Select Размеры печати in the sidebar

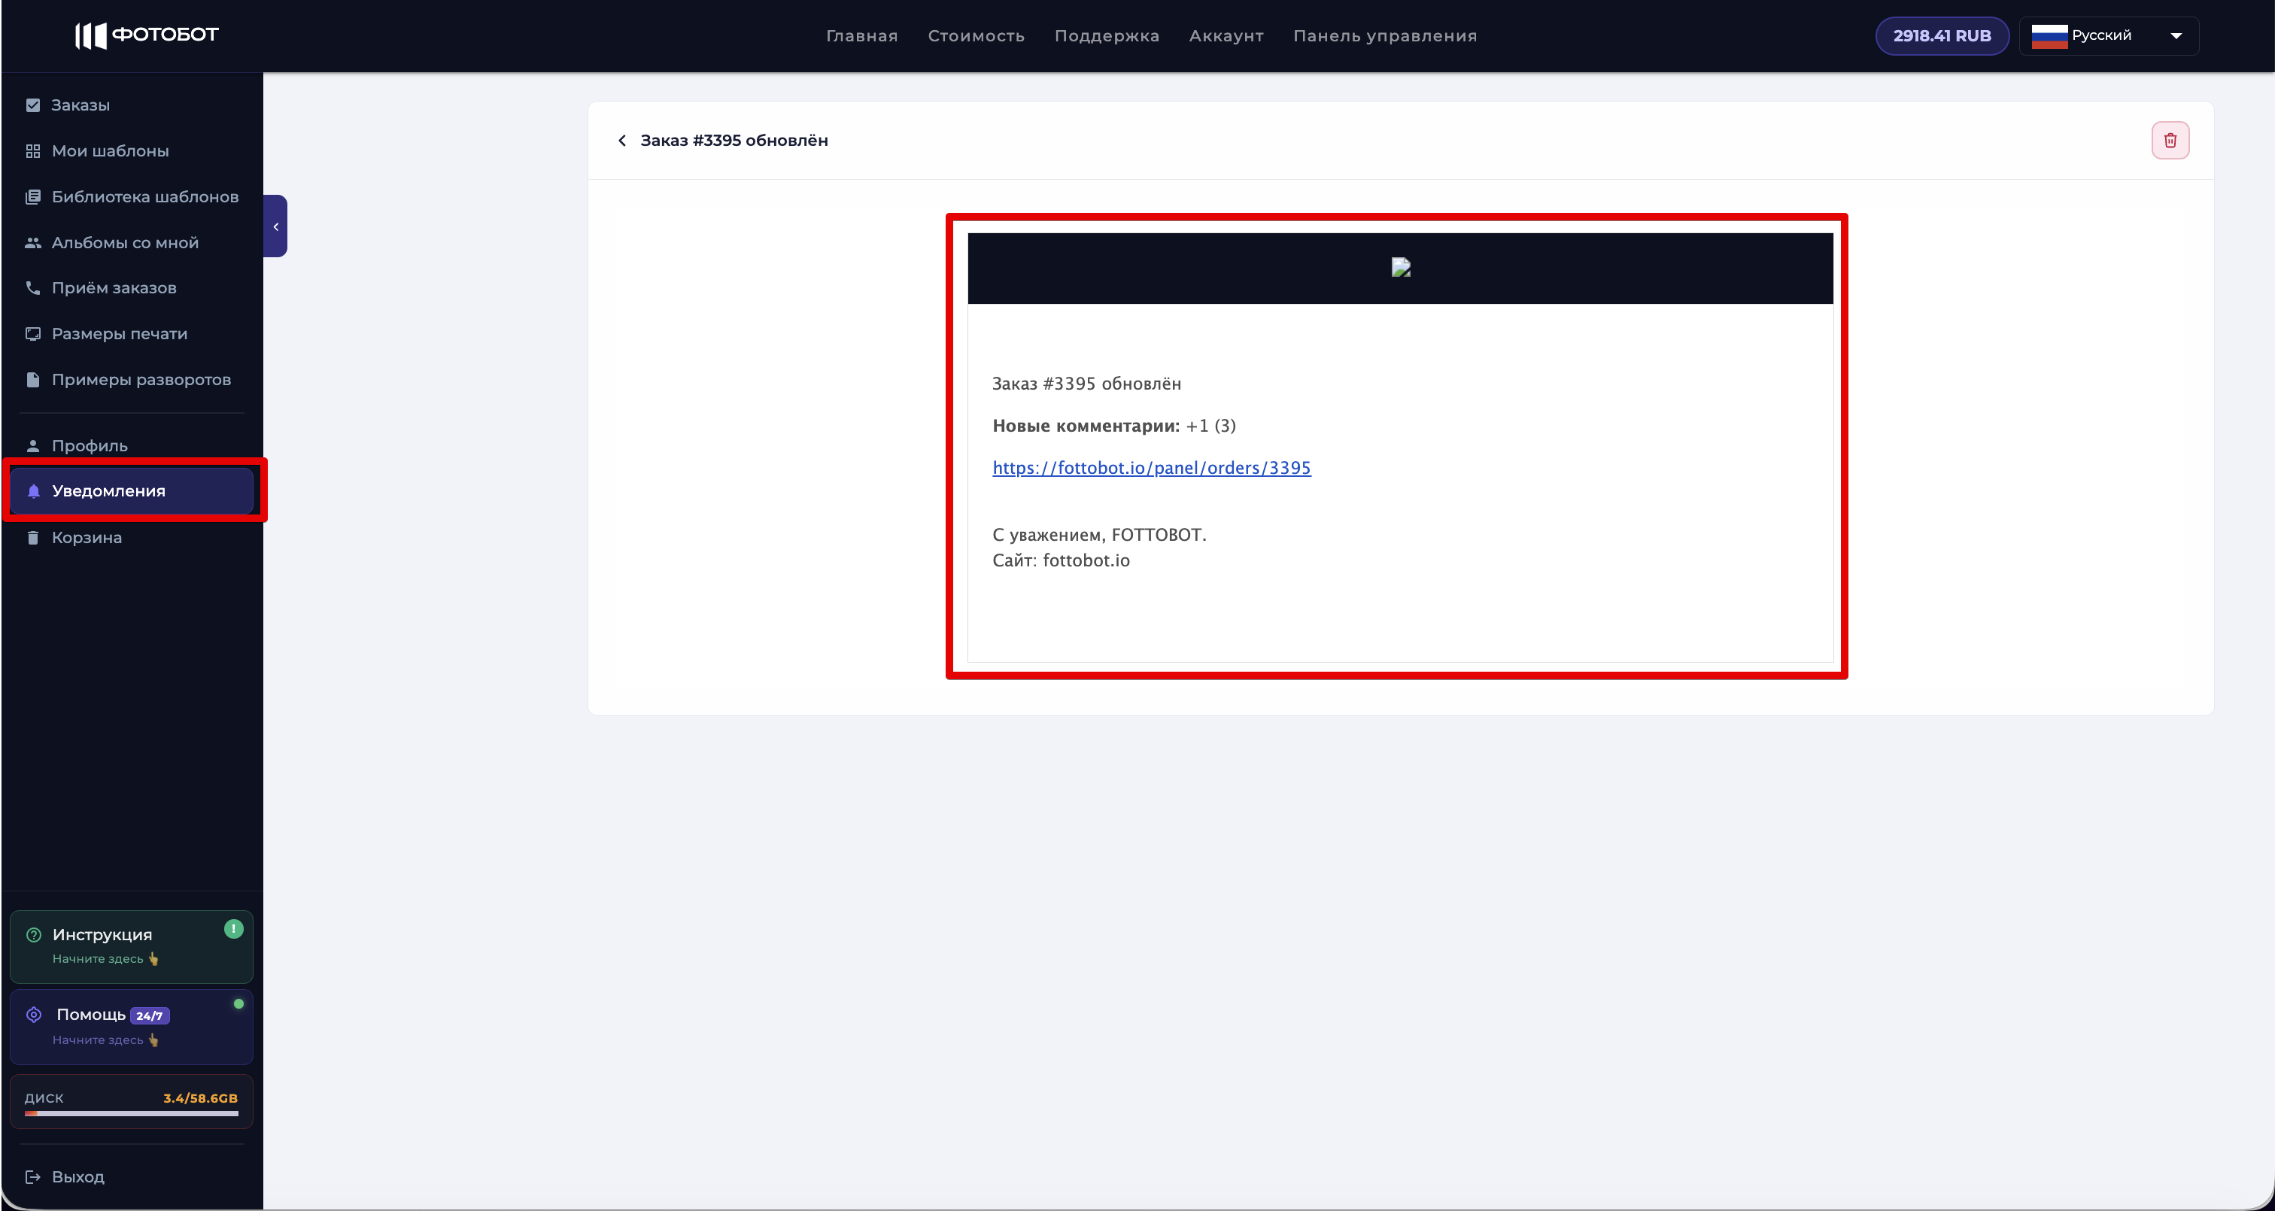click(x=132, y=334)
